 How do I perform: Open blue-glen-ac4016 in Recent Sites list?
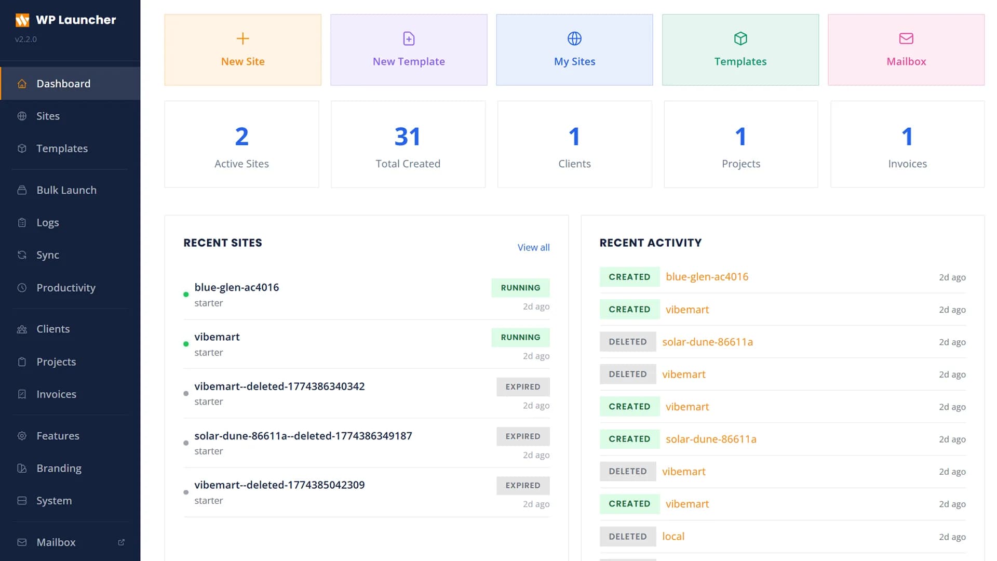pos(367,295)
